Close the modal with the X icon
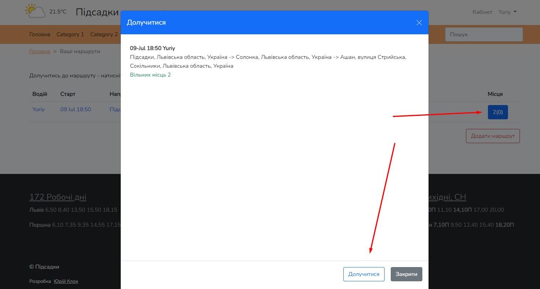 tap(419, 23)
